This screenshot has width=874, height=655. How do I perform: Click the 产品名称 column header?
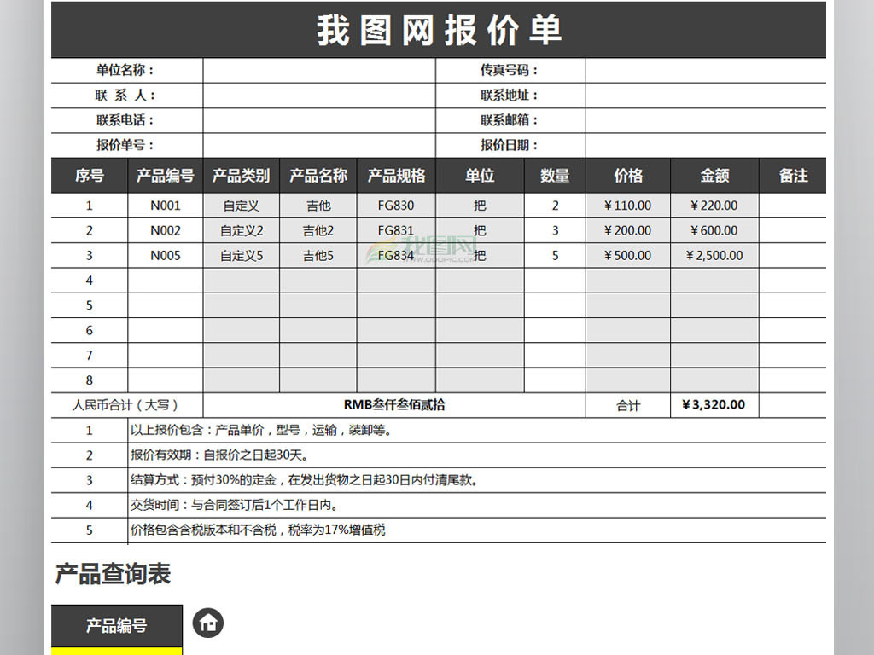tap(318, 176)
